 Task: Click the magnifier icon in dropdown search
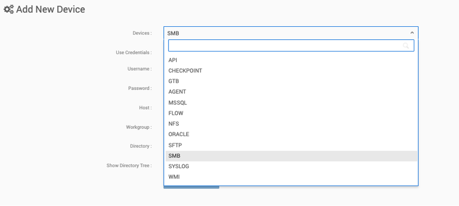click(x=406, y=46)
